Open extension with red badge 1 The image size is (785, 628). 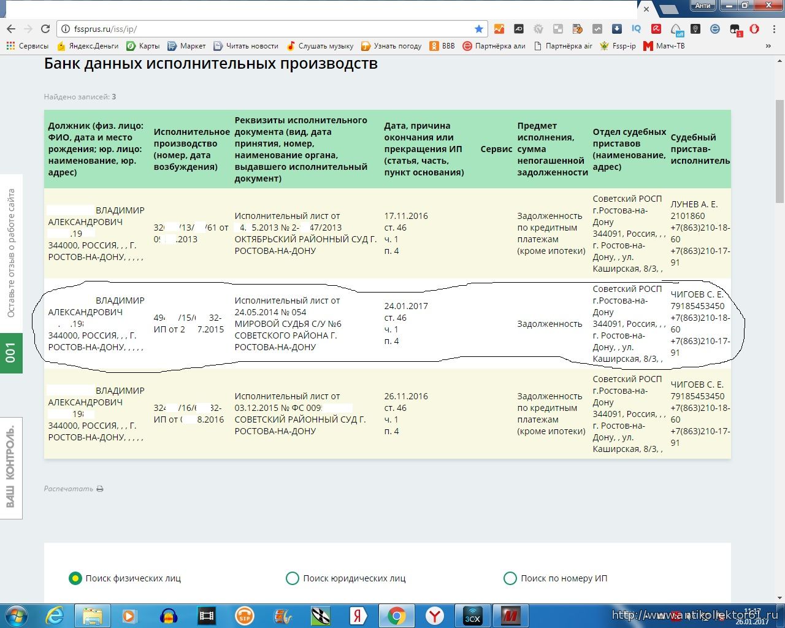pyautogui.click(x=735, y=29)
